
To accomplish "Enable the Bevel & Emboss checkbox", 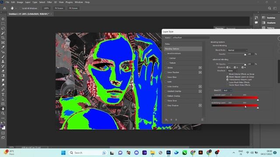I will point(166,53).
